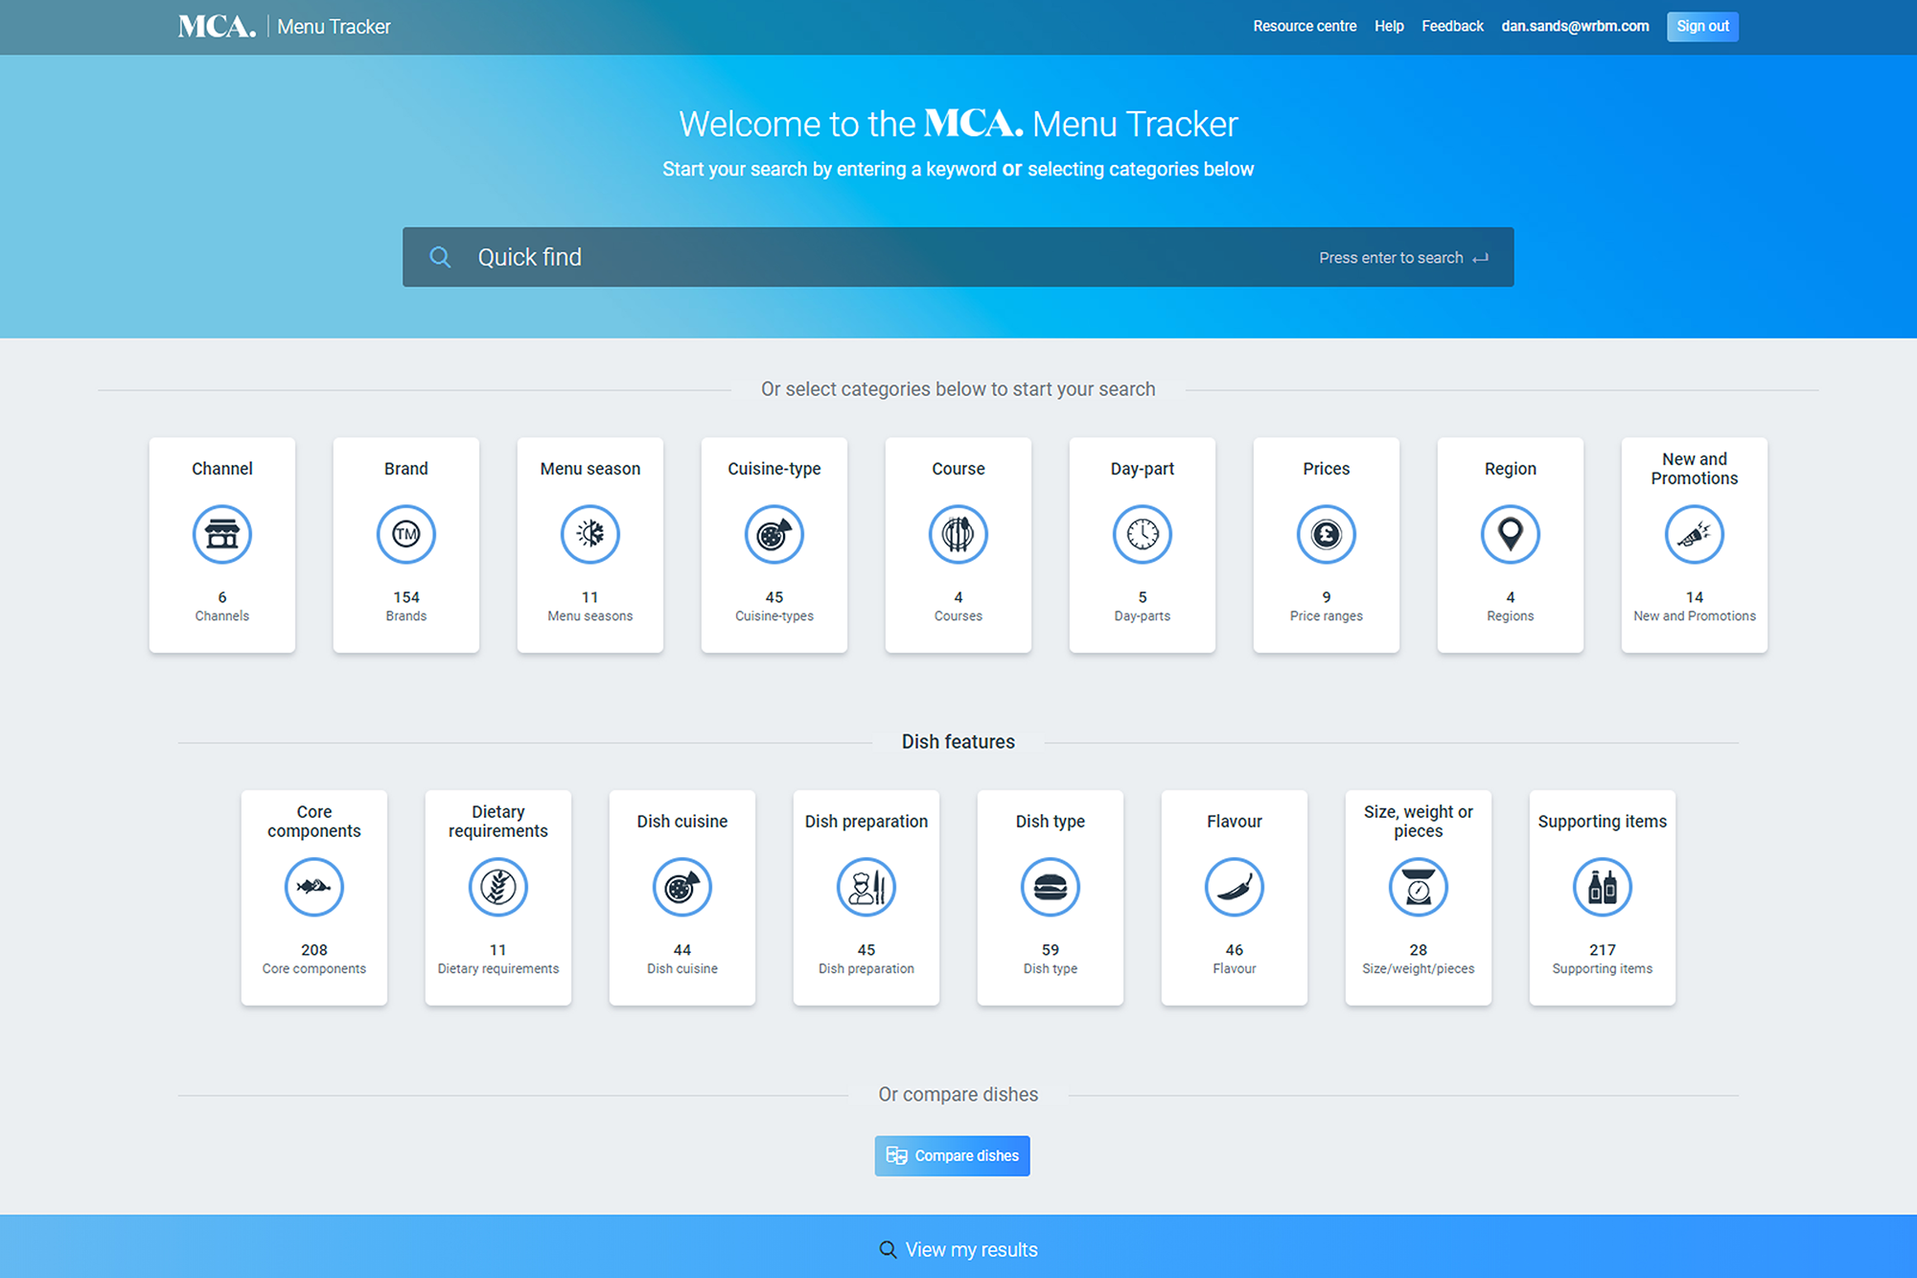This screenshot has height=1278, width=1917.
Task: Click the '59 Dish type' count text
Action: pos(1051,959)
